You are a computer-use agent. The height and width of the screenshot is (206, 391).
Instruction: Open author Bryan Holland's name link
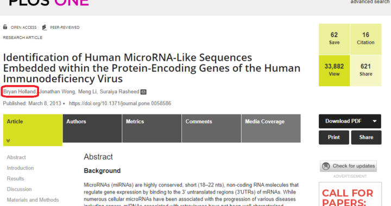[20, 92]
